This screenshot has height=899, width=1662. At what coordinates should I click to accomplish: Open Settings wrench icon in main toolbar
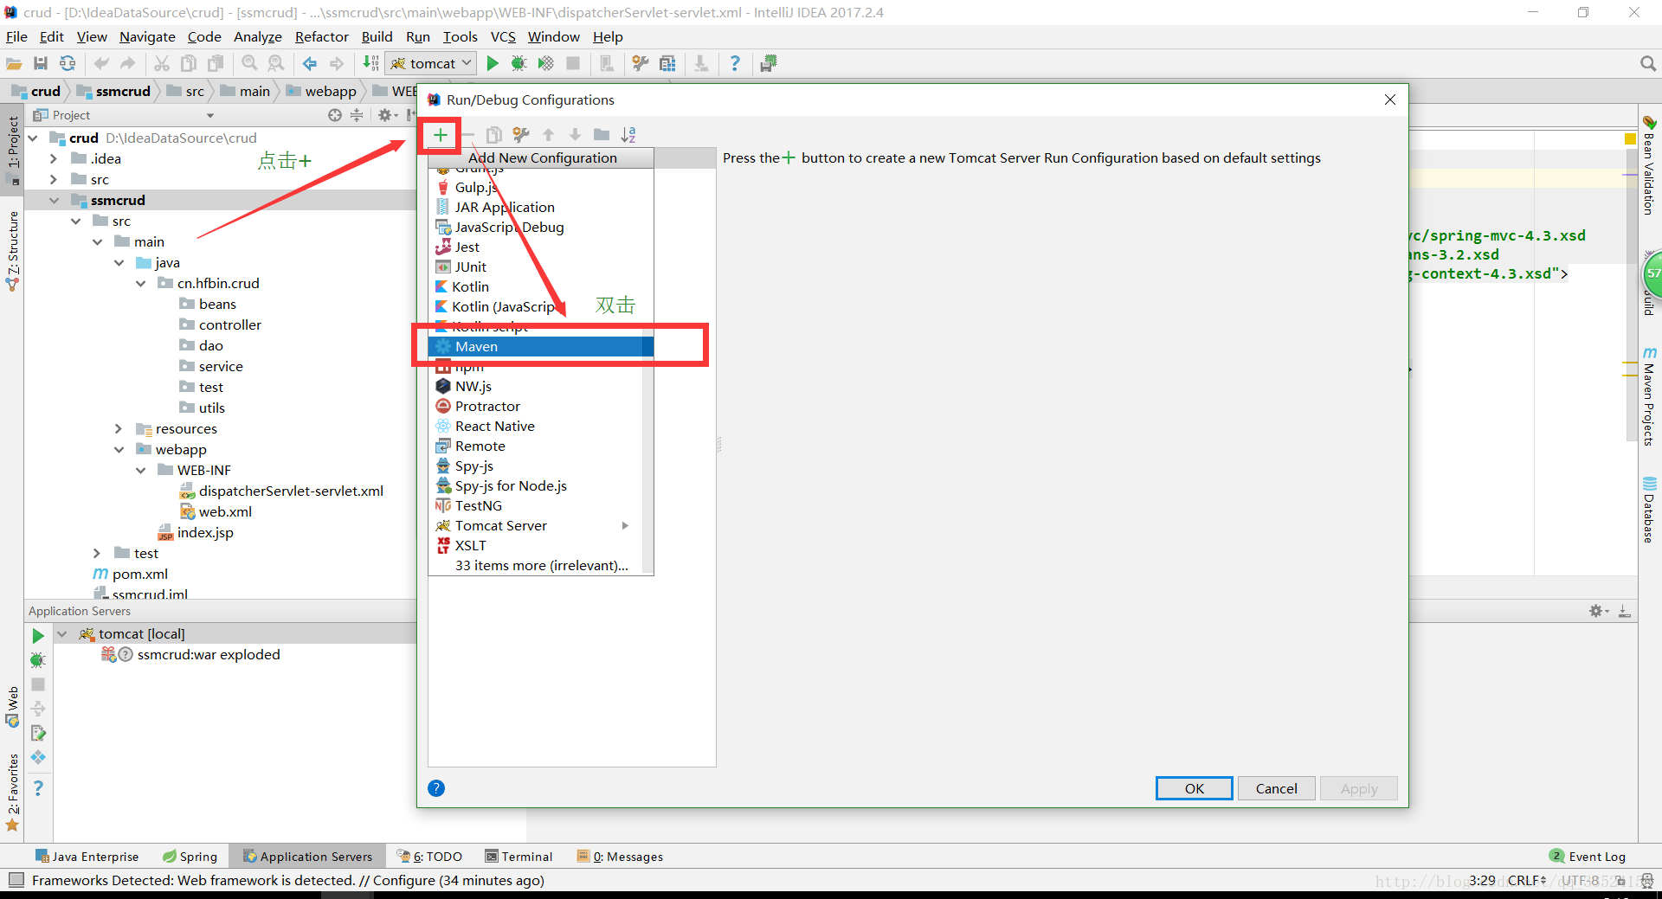click(x=641, y=63)
